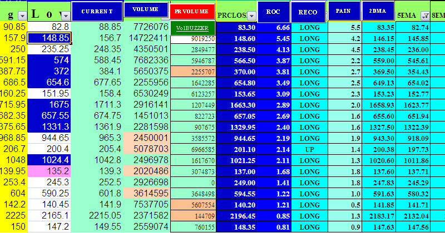Select the orange previous volume cell 2255707

click(193, 72)
